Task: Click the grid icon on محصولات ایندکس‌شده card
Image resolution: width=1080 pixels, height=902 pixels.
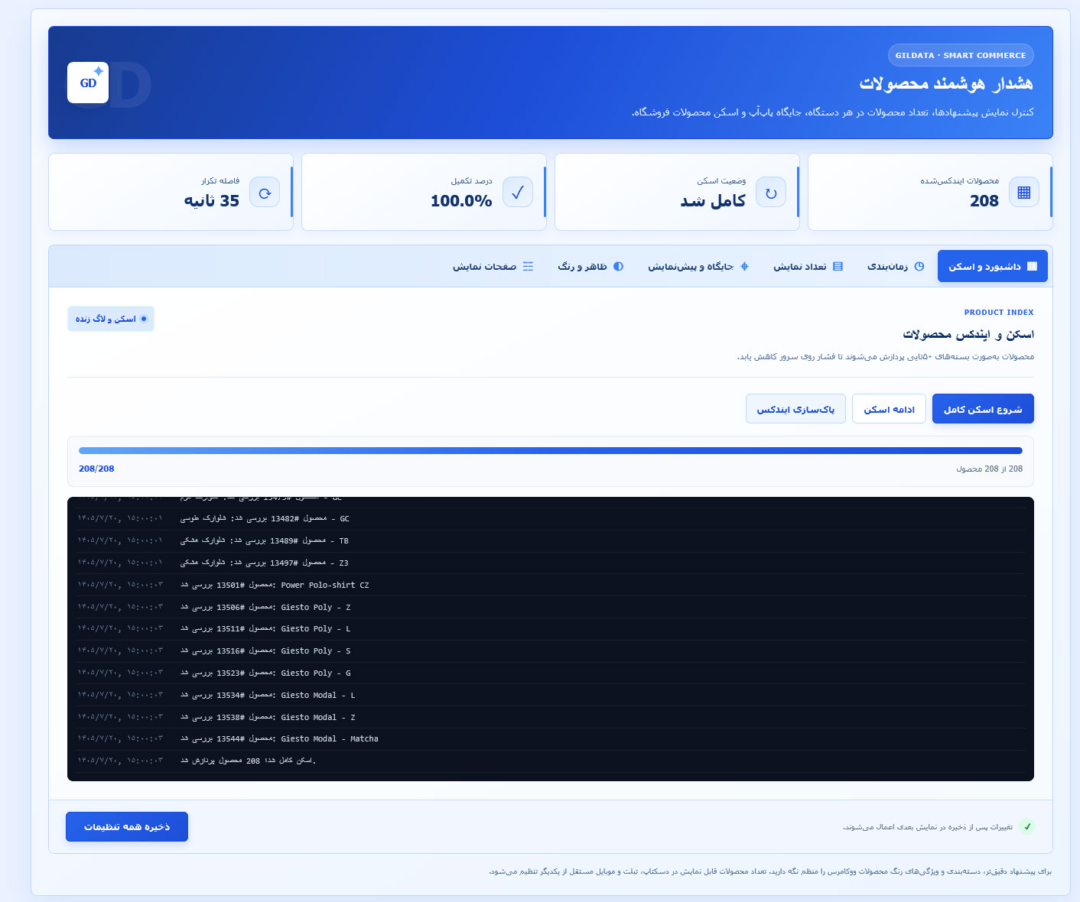Action: 1024,193
